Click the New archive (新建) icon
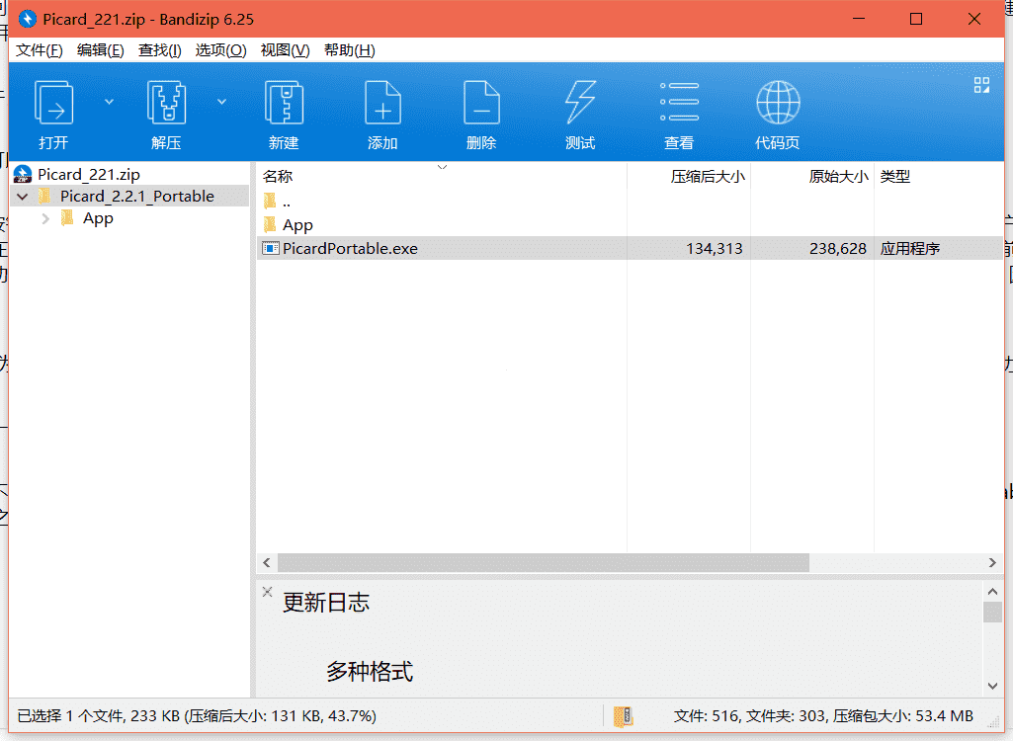The width and height of the screenshot is (1013, 741). pos(285,102)
